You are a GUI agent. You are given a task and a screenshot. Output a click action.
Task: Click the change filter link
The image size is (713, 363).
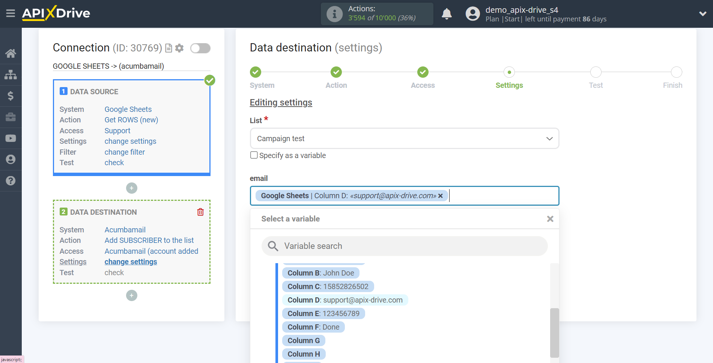pyautogui.click(x=125, y=152)
